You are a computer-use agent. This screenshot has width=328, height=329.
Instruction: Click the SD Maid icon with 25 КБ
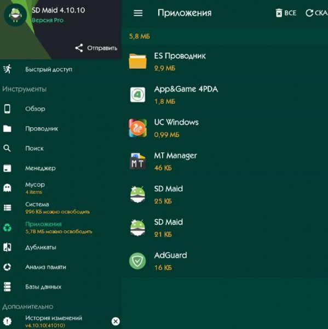tap(137, 195)
